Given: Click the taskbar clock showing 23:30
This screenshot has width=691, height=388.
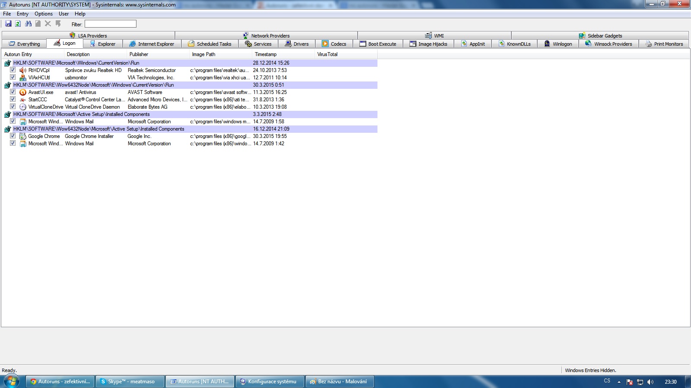Looking at the screenshot, I should [671, 382].
